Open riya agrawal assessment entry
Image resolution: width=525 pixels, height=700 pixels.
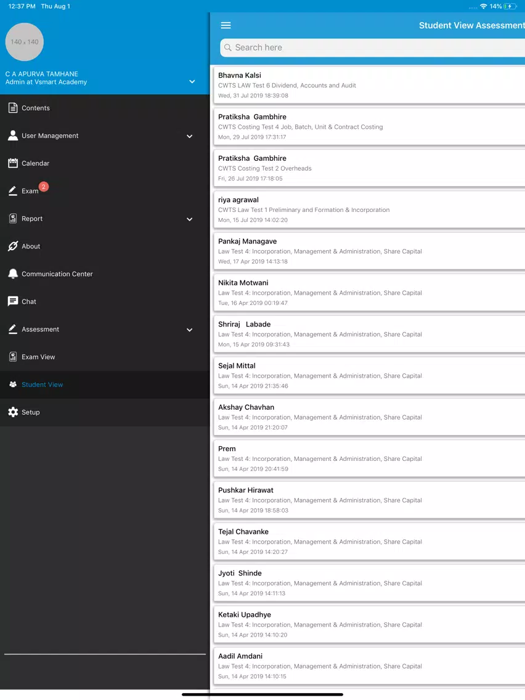pos(369,210)
